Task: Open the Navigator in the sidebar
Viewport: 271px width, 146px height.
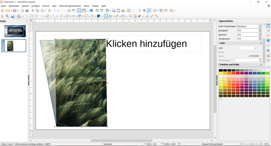Action: coord(268,60)
